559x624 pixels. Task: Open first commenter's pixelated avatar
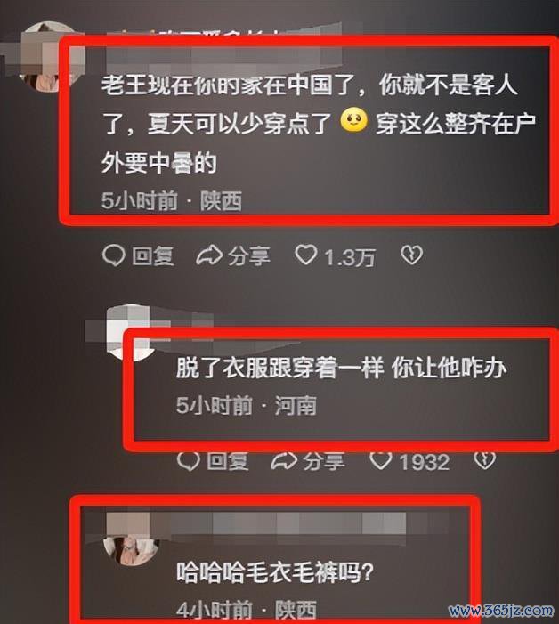(45, 57)
